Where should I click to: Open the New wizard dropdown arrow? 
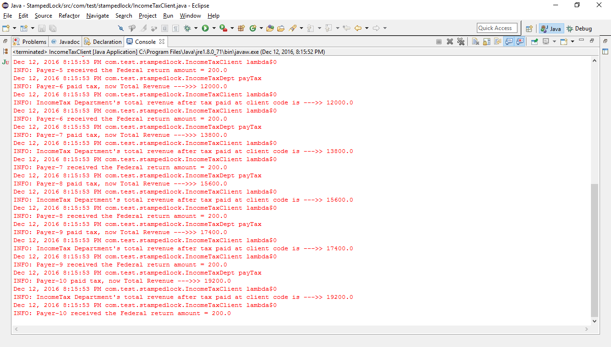(x=14, y=29)
